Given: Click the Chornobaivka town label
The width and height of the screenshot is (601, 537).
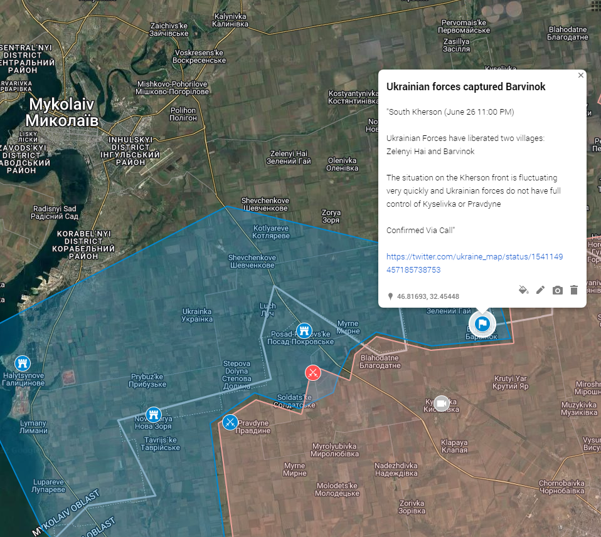Looking at the screenshot, I should [x=561, y=487].
